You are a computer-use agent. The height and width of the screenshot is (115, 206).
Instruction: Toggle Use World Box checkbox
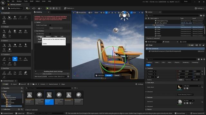(50, 34)
